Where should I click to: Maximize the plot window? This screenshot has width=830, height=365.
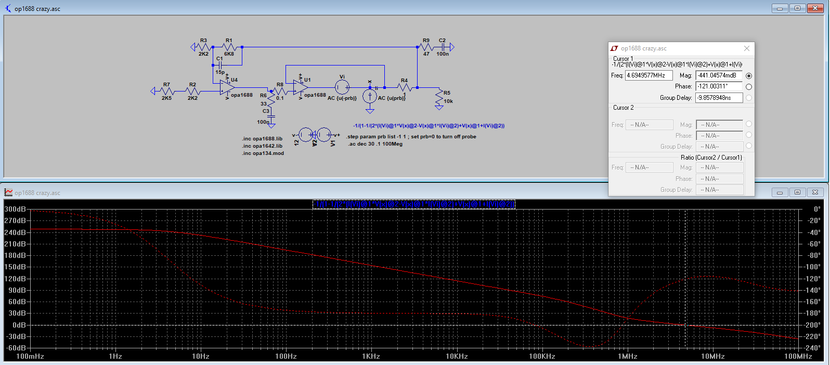point(797,192)
